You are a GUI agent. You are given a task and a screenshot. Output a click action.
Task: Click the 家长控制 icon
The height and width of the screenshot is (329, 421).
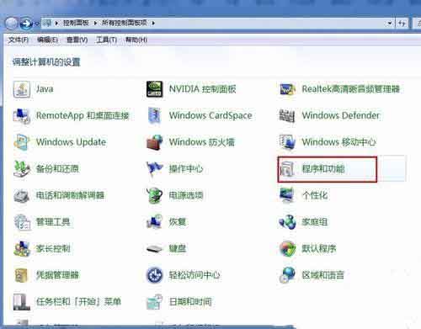pyautogui.click(x=22, y=248)
